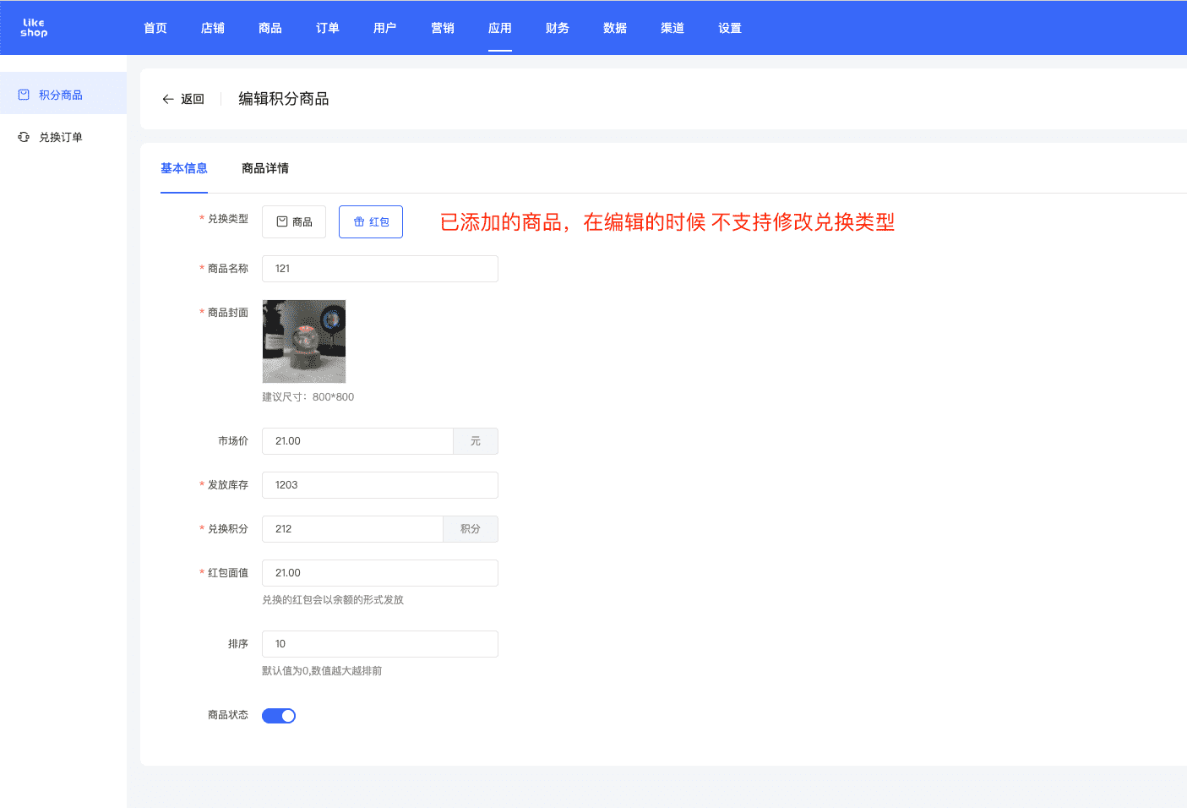This screenshot has width=1187, height=808.
Task: Click the 商品名称 input field
Action: [380, 269]
